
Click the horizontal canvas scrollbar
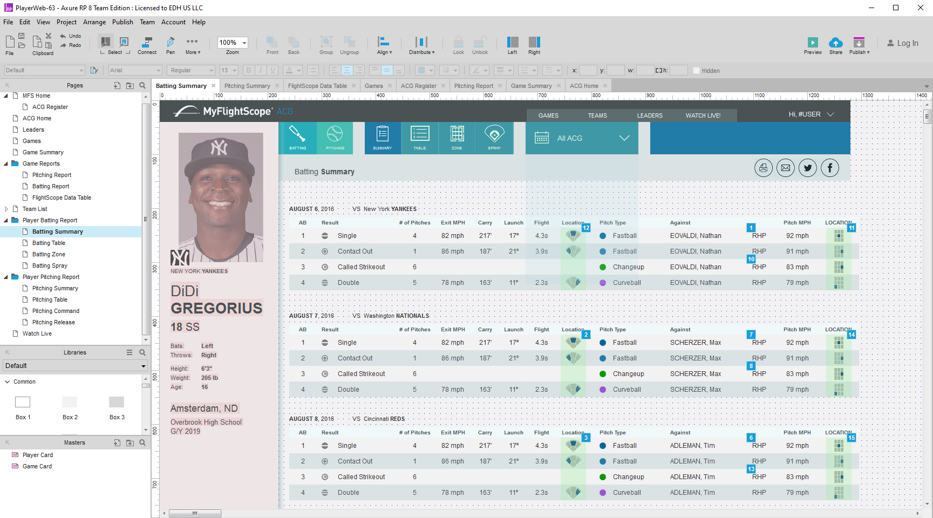(x=195, y=513)
